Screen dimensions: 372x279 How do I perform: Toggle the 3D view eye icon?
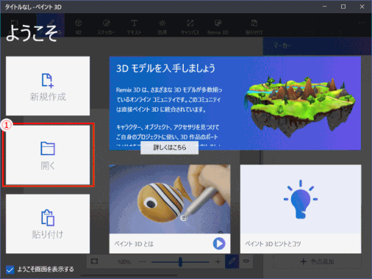246,261
